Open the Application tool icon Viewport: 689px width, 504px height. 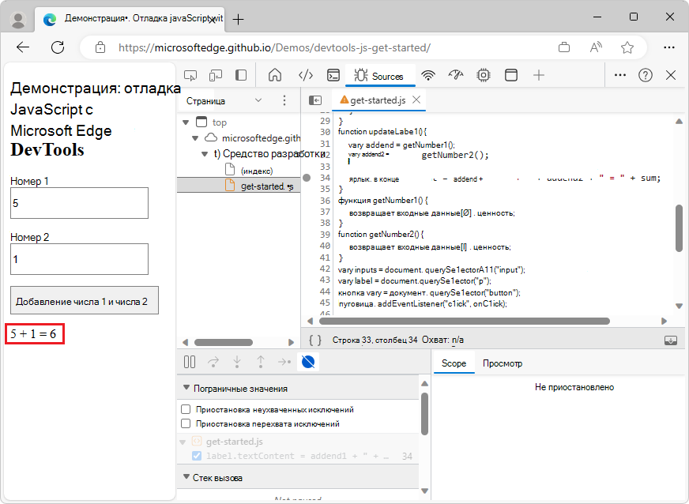point(511,75)
